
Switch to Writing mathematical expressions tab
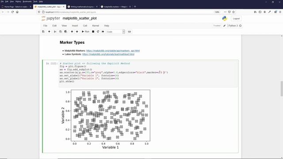click(83, 7)
